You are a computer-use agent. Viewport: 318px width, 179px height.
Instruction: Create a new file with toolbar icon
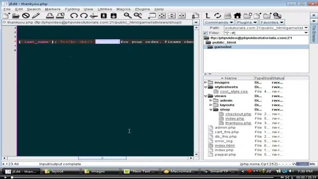coord(6,15)
